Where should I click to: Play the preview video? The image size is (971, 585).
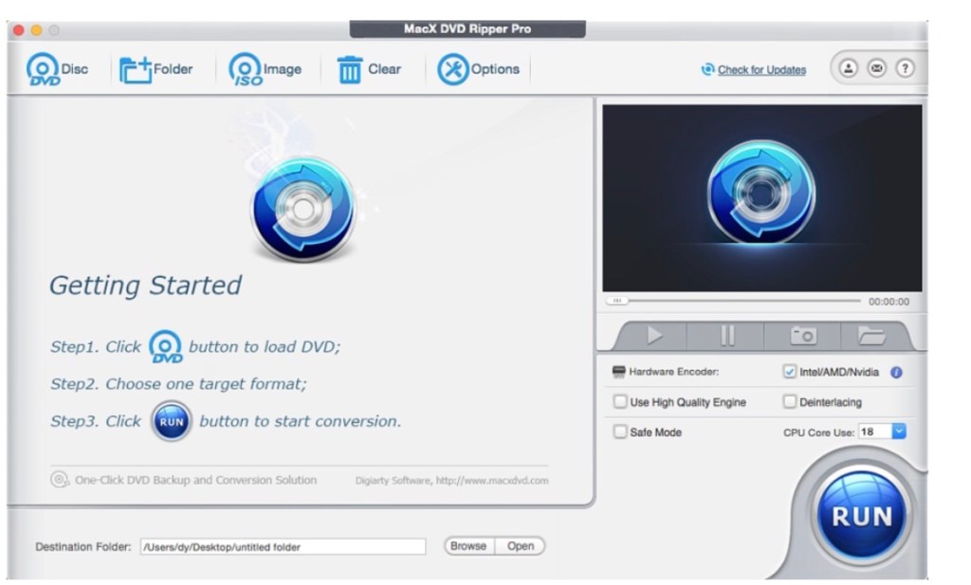pyautogui.click(x=653, y=336)
